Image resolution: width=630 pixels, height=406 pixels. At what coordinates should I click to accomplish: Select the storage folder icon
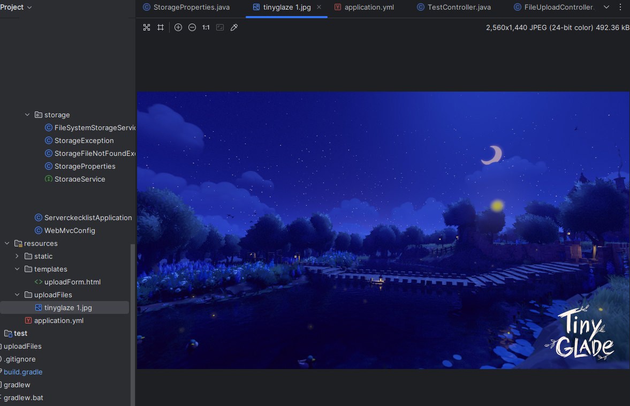[39, 115]
